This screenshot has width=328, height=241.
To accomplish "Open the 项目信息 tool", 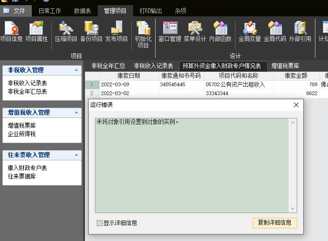I will click(x=12, y=31).
